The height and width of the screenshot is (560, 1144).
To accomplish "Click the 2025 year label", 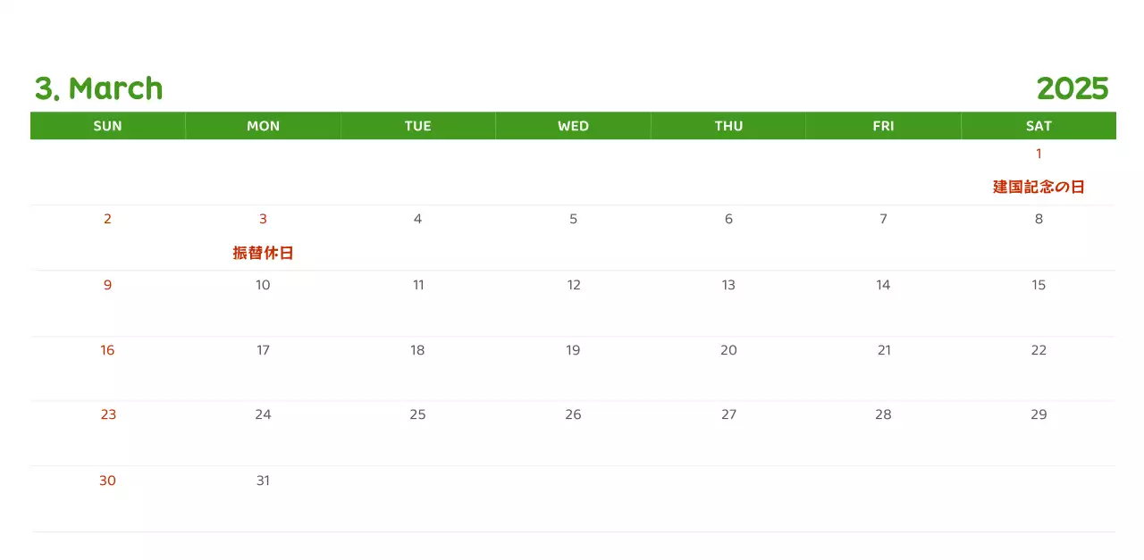I will coord(1072,88).
